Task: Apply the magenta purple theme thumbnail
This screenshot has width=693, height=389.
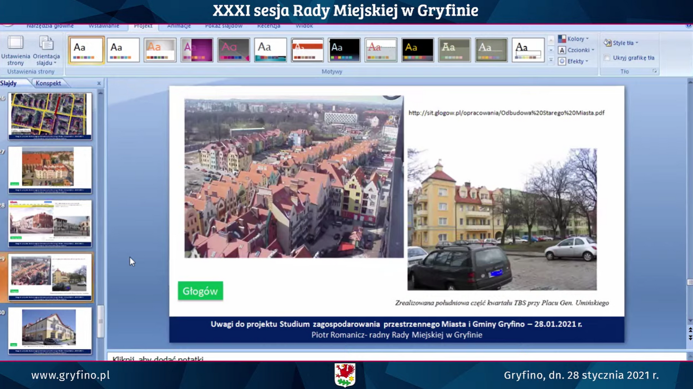Action: [x=197, y=50]
